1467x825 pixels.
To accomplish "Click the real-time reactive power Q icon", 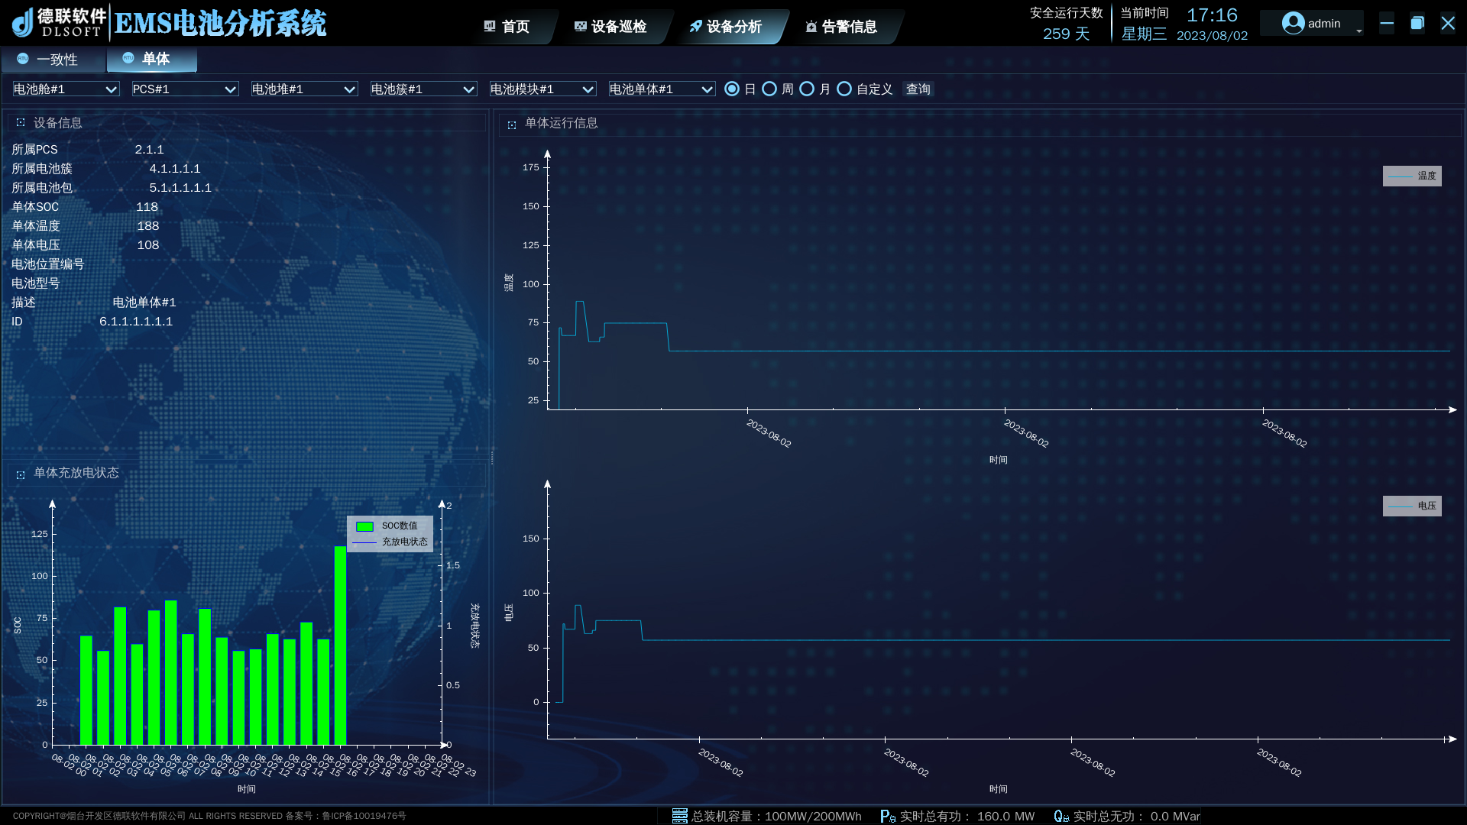I will click(x=1061, y=816).
